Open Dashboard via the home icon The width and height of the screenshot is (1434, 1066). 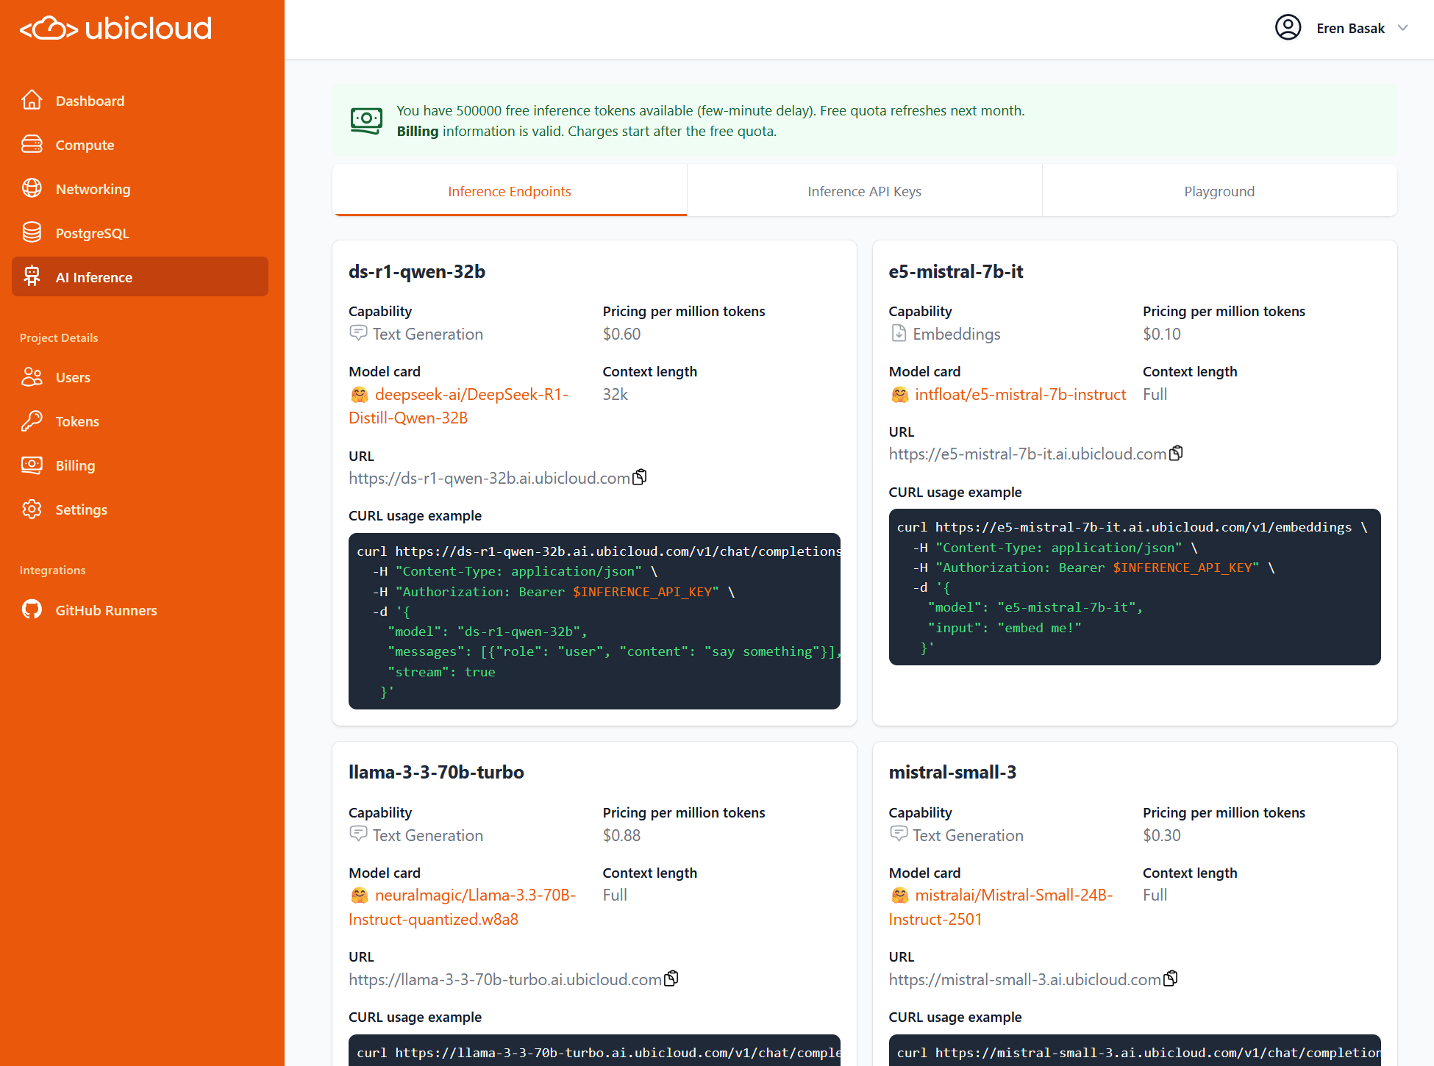tap(32, 100)
